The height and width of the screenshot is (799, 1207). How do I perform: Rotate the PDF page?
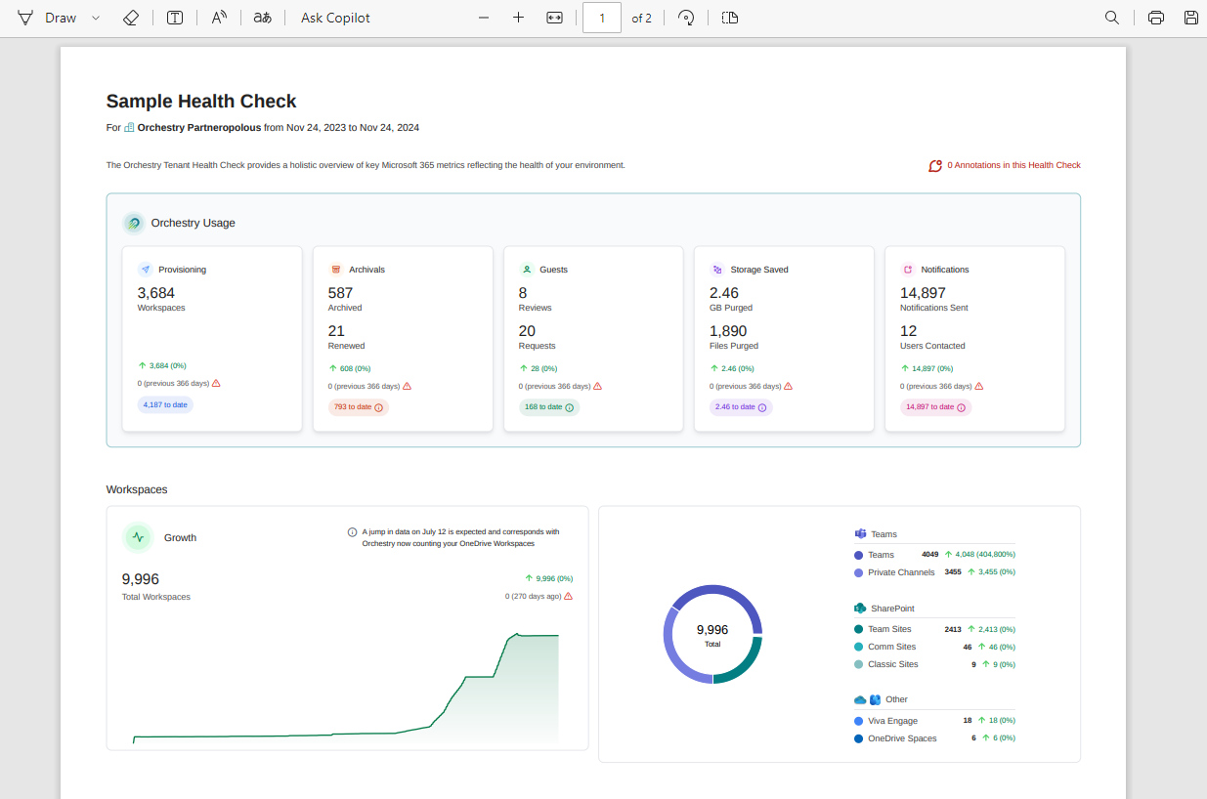point(686,18)
